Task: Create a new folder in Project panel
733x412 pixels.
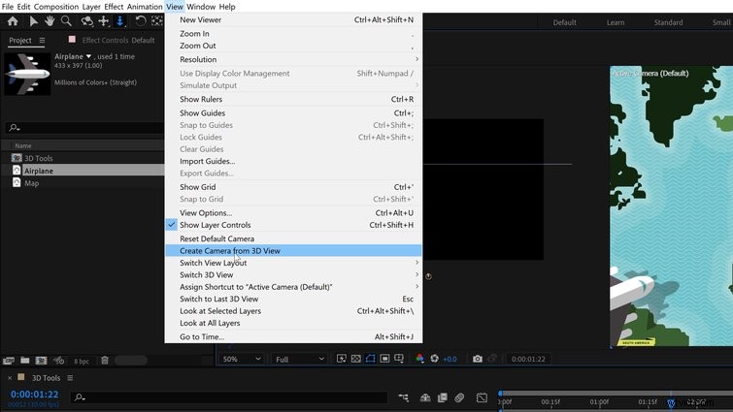Action: click(25, 361)
